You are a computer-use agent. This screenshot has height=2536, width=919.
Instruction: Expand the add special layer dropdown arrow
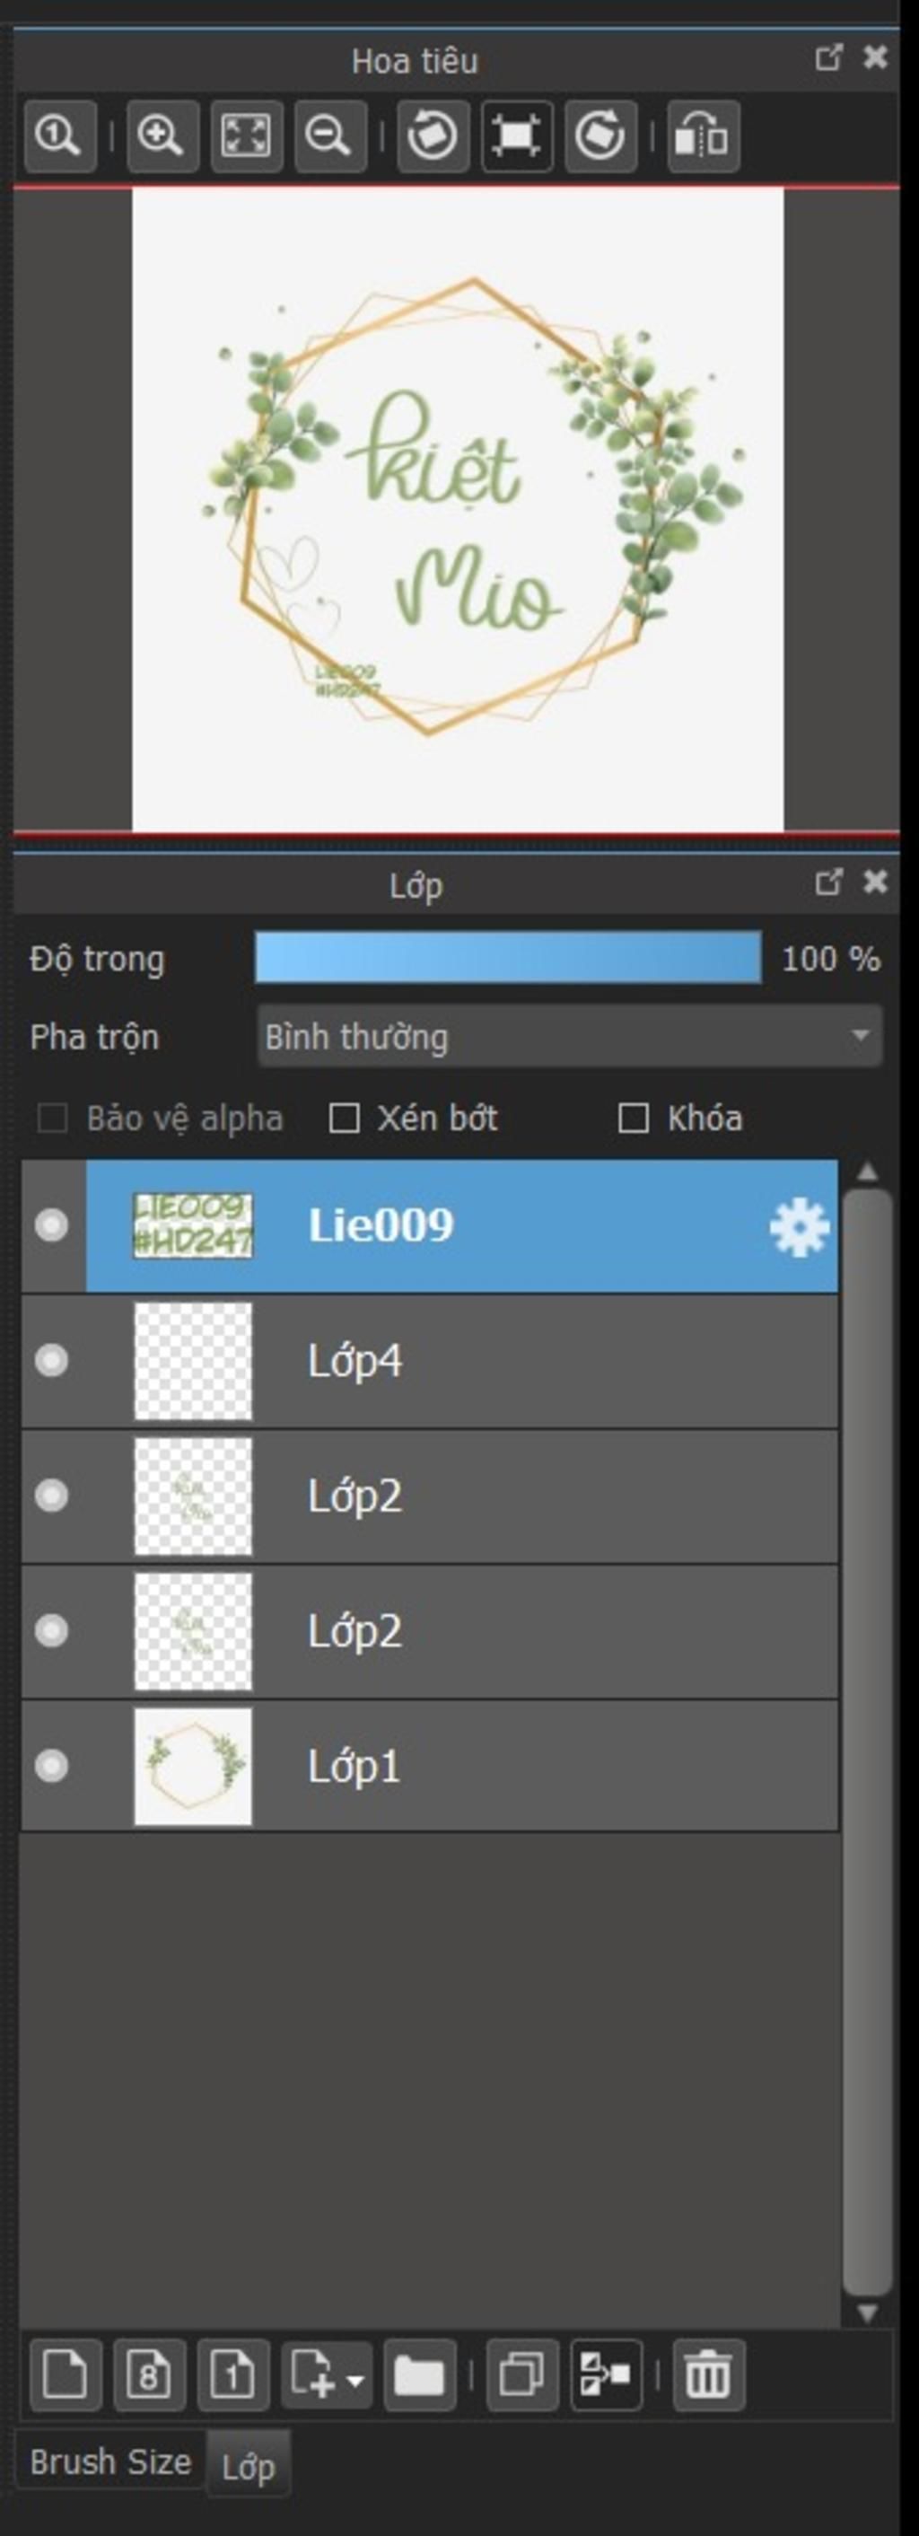pyautogui.click(x=355, y=2379)
